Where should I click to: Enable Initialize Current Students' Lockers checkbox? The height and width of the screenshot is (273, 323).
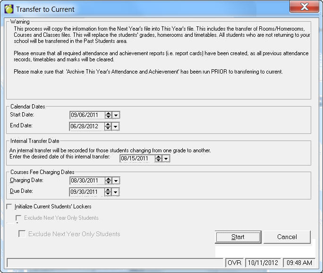pos(10,207)
